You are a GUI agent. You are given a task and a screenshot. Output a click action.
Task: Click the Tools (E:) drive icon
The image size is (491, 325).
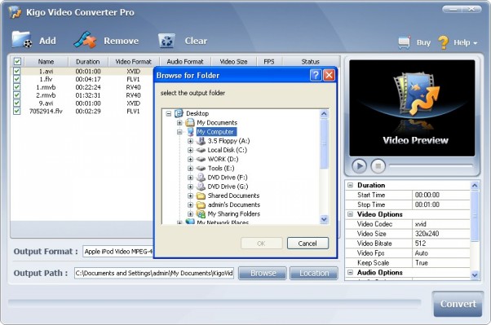[x=201, y=169]
